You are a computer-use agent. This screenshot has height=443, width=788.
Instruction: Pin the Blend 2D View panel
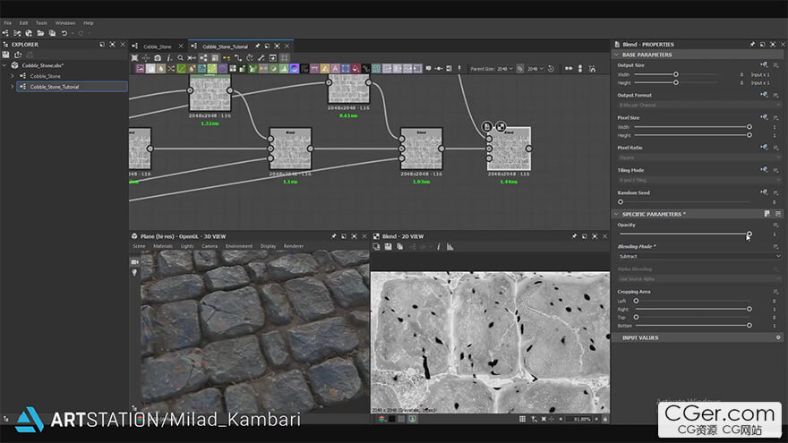[x=574, y=236]
